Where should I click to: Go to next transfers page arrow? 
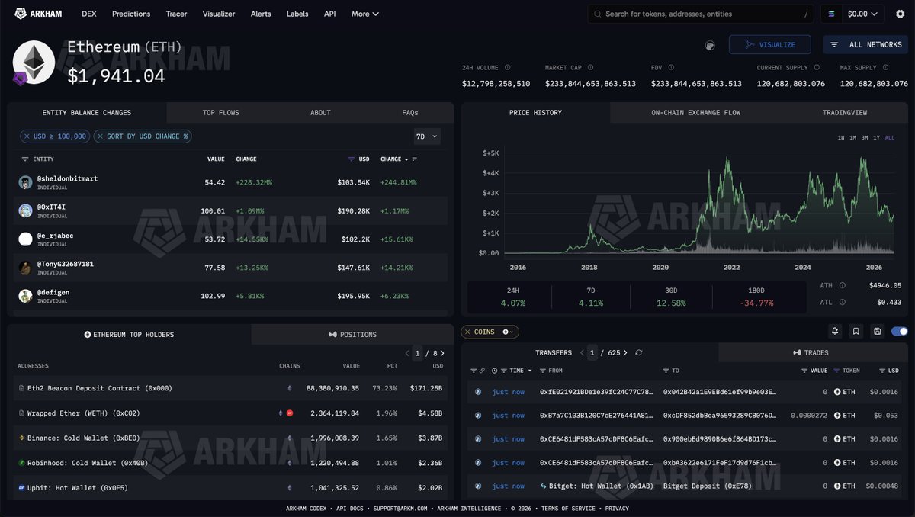point(625,353)
